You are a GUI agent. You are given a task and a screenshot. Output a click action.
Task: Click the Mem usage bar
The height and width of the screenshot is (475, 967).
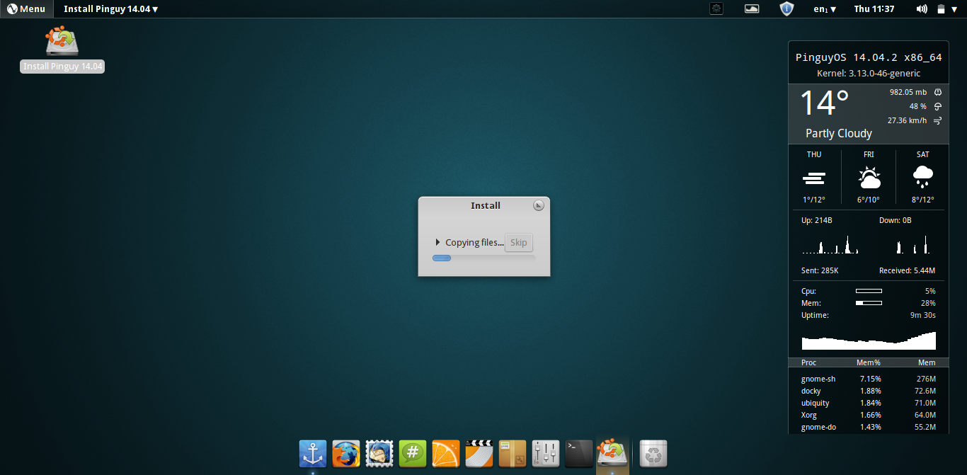[869, 303]
